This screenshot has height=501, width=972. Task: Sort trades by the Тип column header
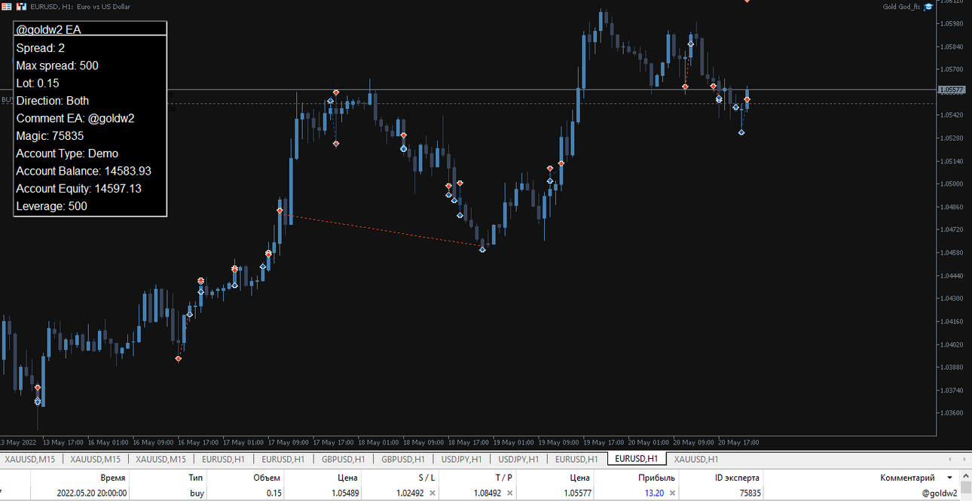pos(195,478)
